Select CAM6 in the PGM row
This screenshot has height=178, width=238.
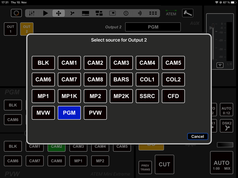13,120
